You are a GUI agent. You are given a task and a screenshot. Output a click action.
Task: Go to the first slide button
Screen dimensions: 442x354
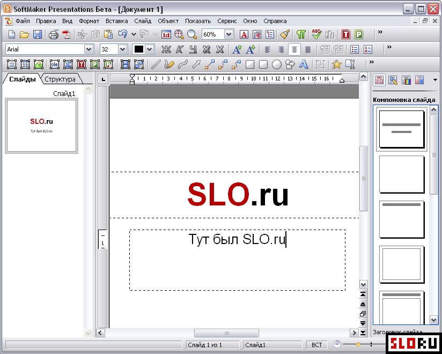pos(363,294)
